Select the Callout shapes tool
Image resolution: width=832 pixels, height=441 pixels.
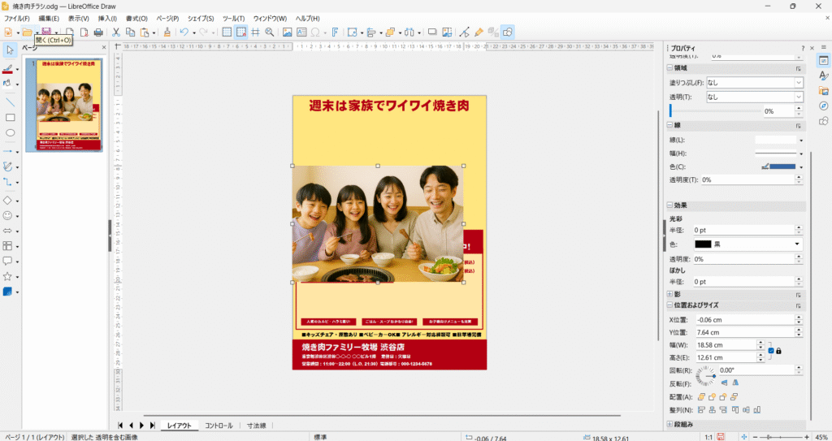8,261
